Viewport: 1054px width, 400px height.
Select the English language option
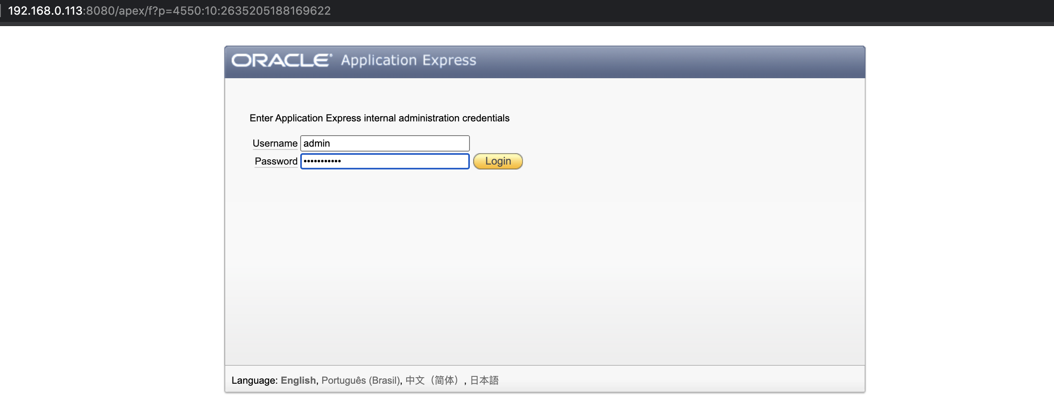298,380
